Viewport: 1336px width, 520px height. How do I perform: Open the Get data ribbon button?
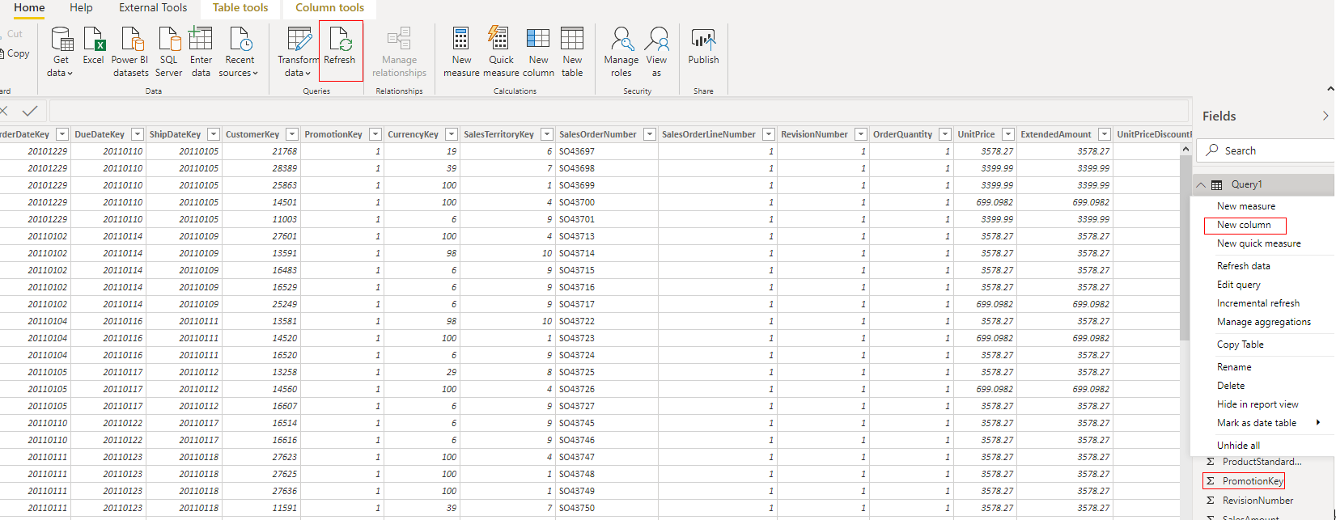[x=61, y=52]
